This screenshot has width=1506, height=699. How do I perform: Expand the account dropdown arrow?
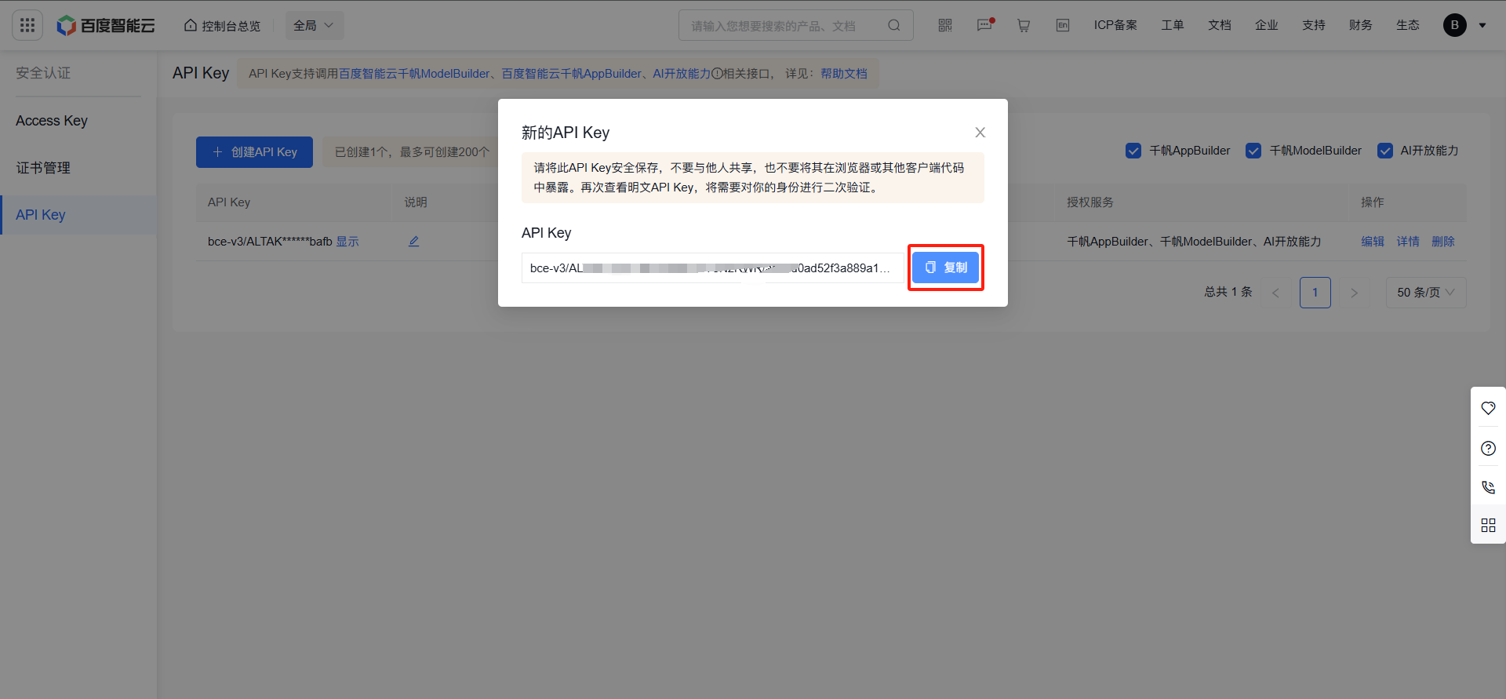tap(1482, 25)
